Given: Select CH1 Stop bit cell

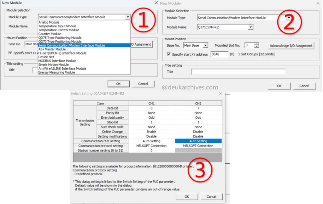Looking at the screenshot, I should 151,122.
